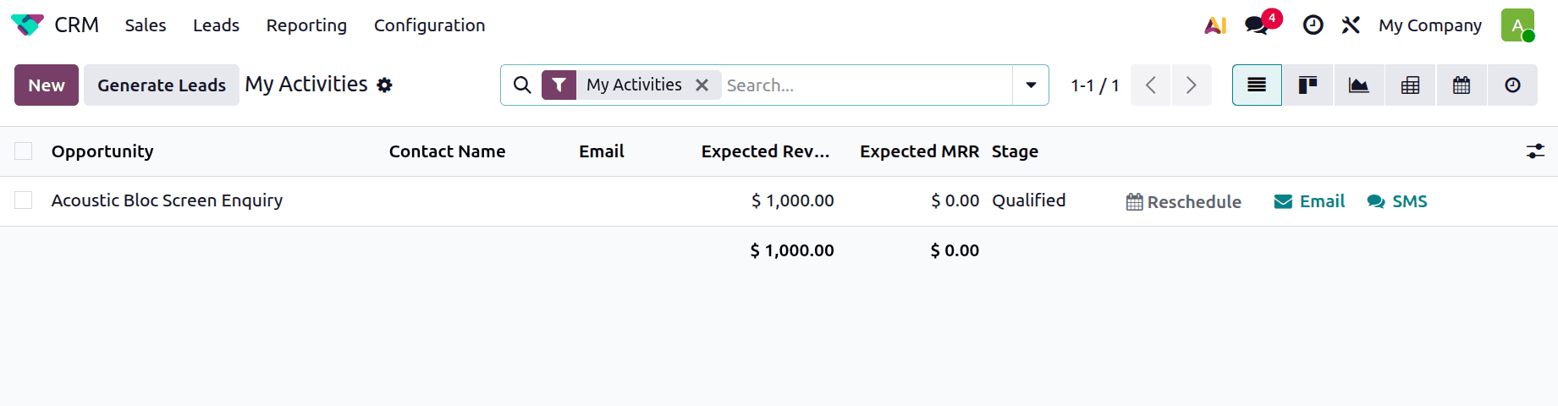This screenshot has height=406, width=1558.
Task: Open the Reporting menu
Action: click(x=306, y=25)
